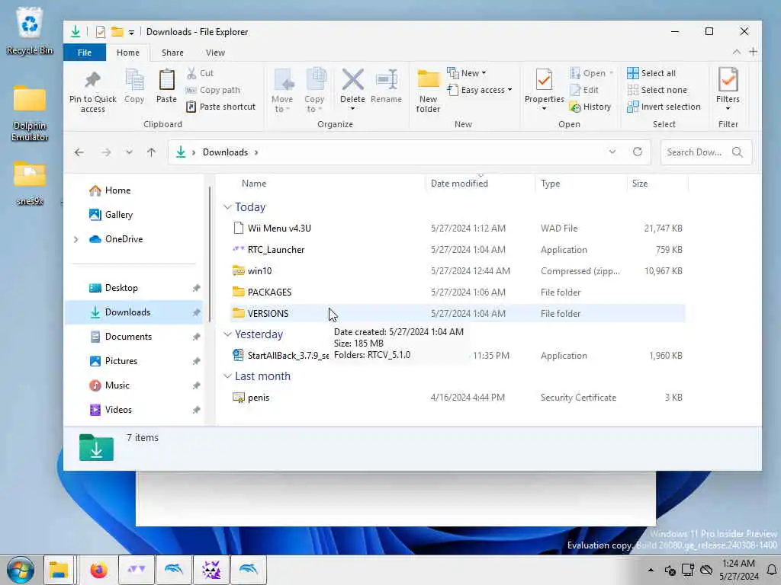Switch to the Share ribbon tab

[x=172, y=53]
